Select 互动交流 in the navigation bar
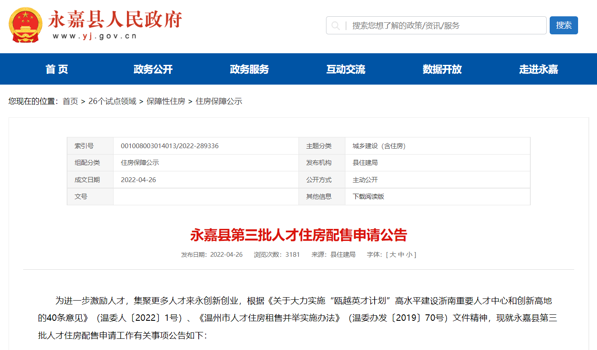The width and height of the screenshot is (597, 350). (x=346, y=69)
